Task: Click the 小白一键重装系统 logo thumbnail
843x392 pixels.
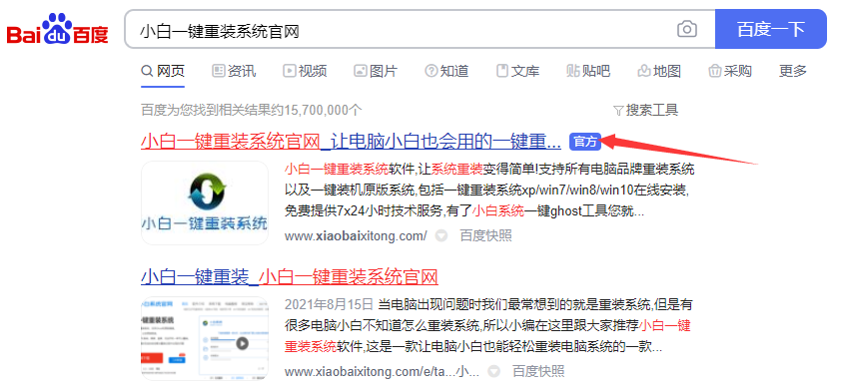Action: (205, 202)
